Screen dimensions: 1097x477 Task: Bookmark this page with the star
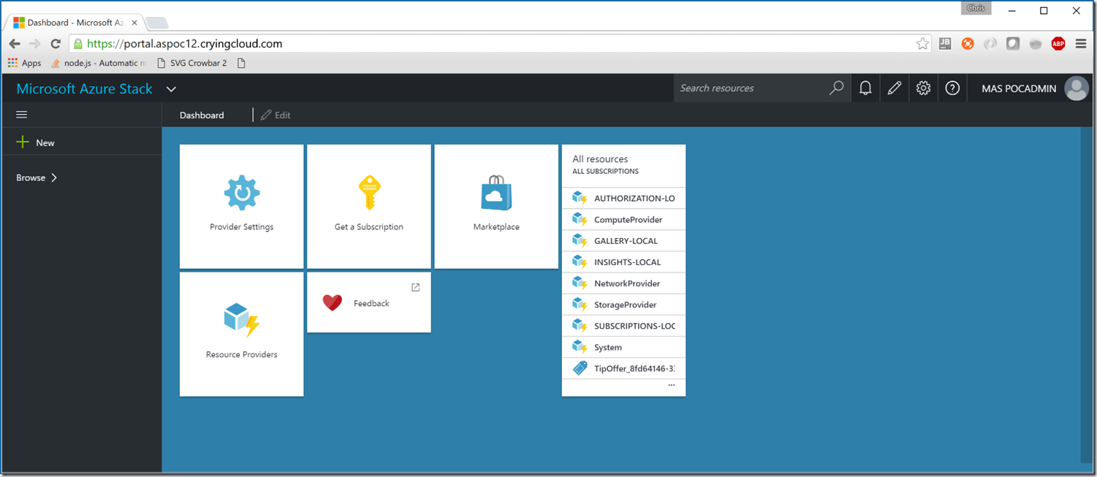pyautogui.click(x=923, y=44)
